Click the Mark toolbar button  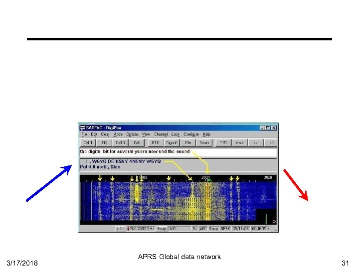[x=239, y=143]
